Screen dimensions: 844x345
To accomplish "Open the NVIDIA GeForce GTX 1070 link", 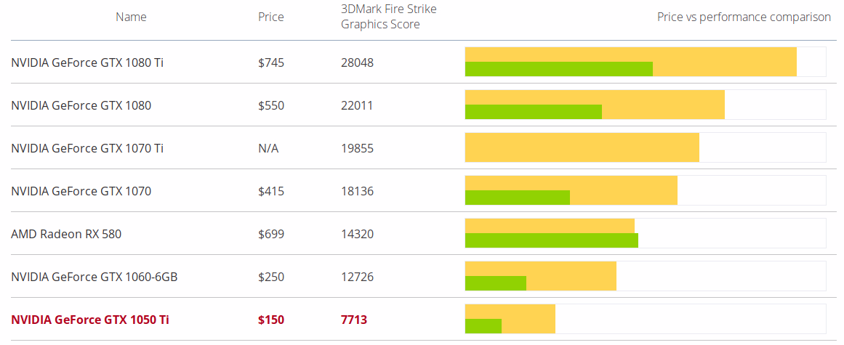I will click(x=81, y=191).
